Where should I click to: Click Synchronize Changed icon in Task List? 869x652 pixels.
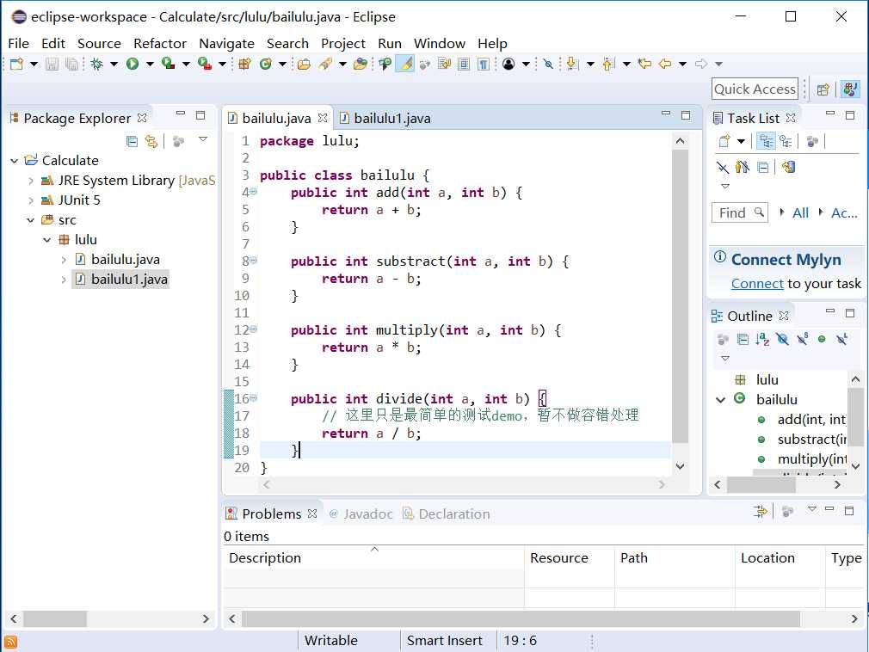click(788, 167)
